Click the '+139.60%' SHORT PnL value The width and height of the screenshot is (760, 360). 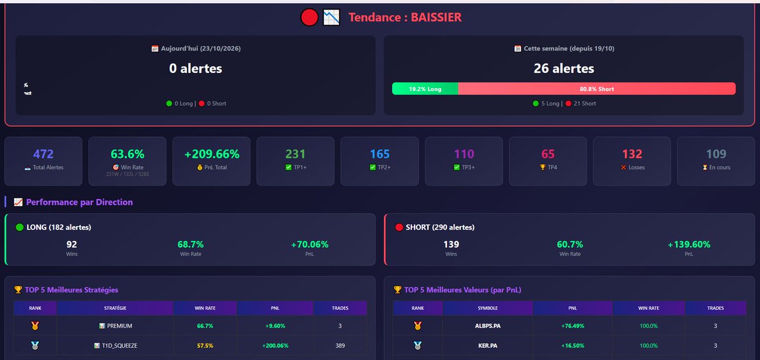point(689,244)
